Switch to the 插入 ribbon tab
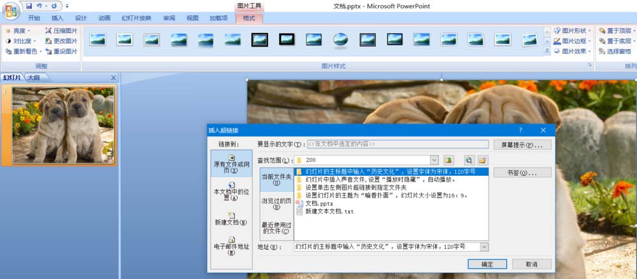The image size is (637, 279). [57, 18]
